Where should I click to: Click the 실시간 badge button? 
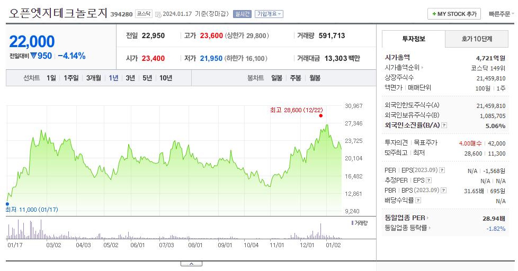tap(242, 14)
